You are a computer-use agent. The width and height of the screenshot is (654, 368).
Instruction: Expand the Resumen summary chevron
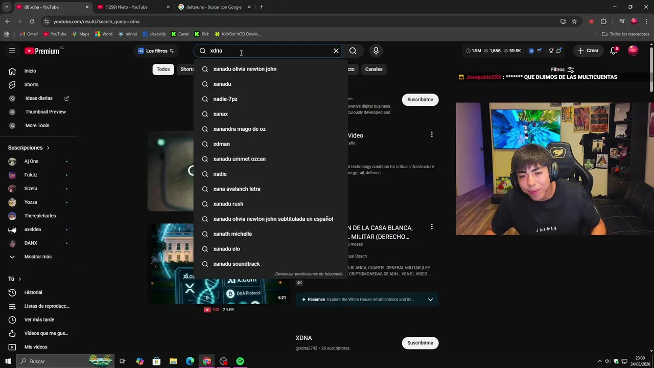pos(430,300)
